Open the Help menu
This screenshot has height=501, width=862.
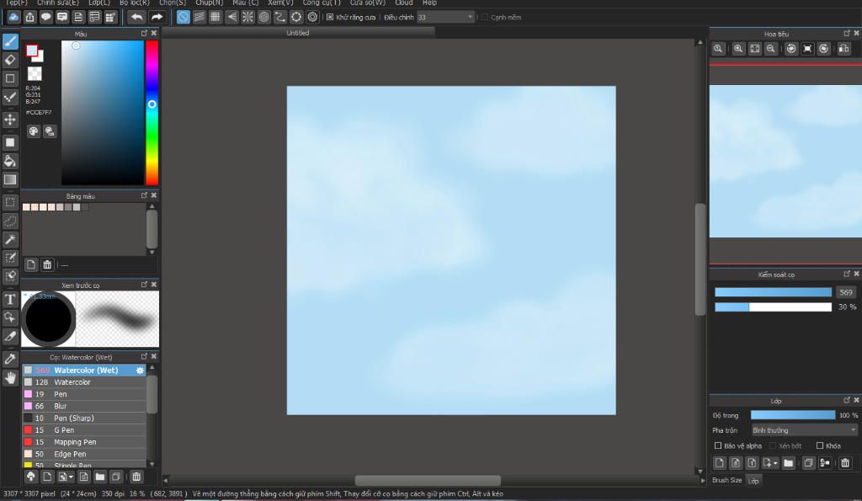(429, 3)
